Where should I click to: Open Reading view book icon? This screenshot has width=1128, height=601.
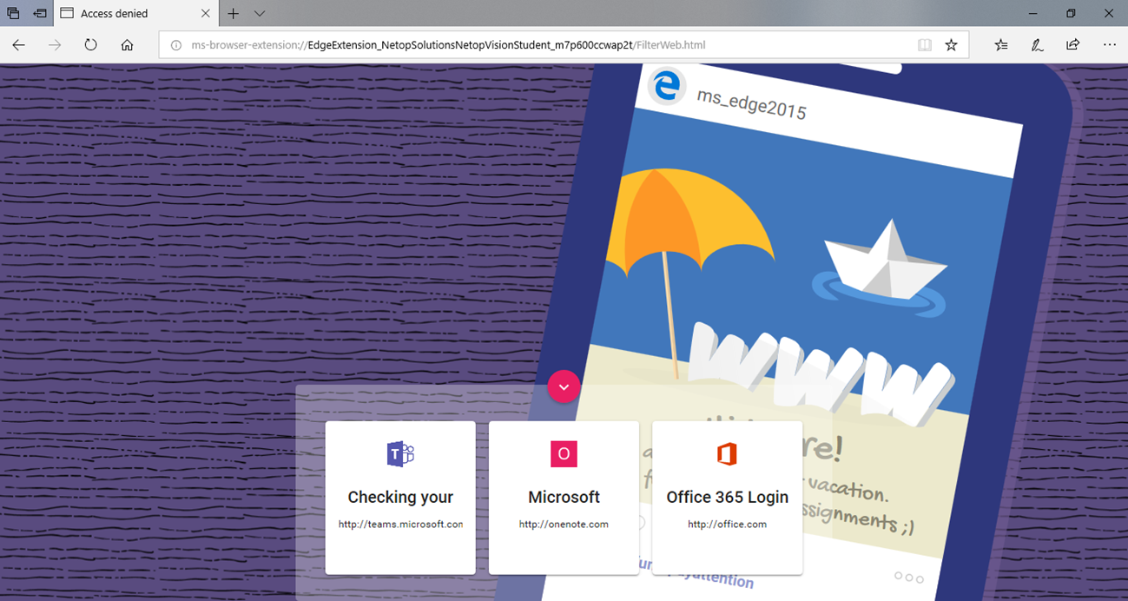coord(925,45)
